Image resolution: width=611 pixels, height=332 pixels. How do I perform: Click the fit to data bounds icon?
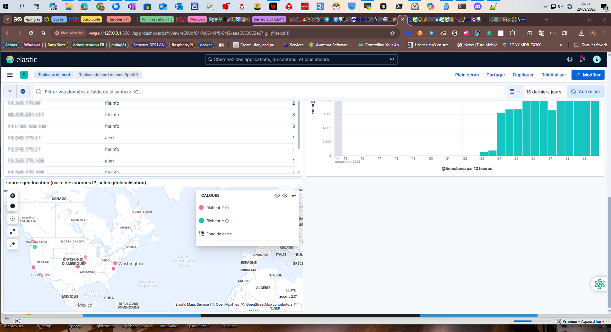click(13, 219)
